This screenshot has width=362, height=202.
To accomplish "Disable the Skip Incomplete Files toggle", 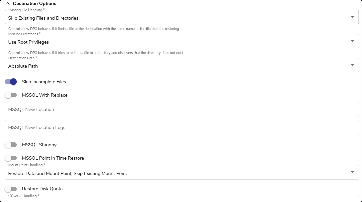I will 11,82.
